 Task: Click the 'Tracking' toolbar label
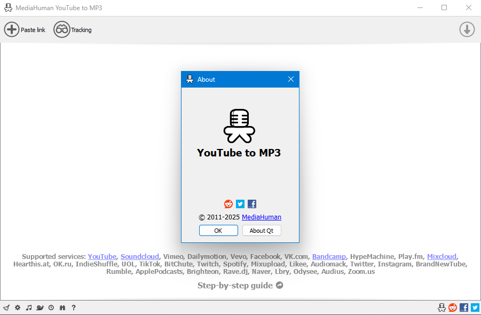point(81,30)
